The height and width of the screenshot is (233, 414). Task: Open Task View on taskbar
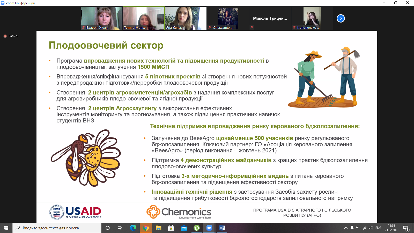point(120,228)
